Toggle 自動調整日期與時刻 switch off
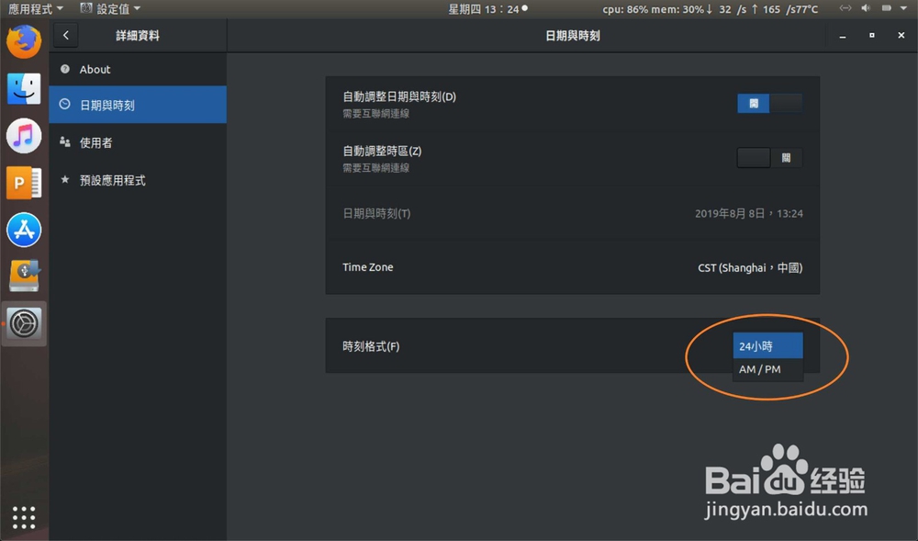The image size is (918, 541). pyautogui.click(x=769, y=104)
